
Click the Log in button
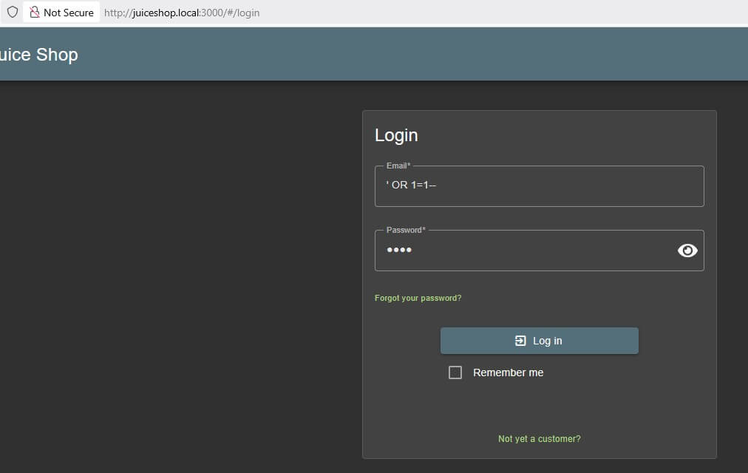(x=539, y=341)
